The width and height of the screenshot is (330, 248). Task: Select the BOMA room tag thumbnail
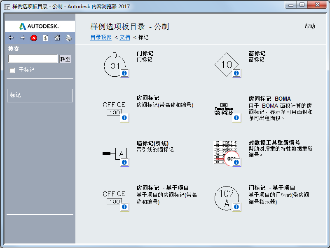tap(224, 109)
